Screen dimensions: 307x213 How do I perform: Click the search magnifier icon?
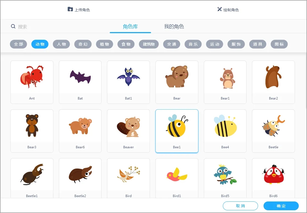(x=13, y=26)
